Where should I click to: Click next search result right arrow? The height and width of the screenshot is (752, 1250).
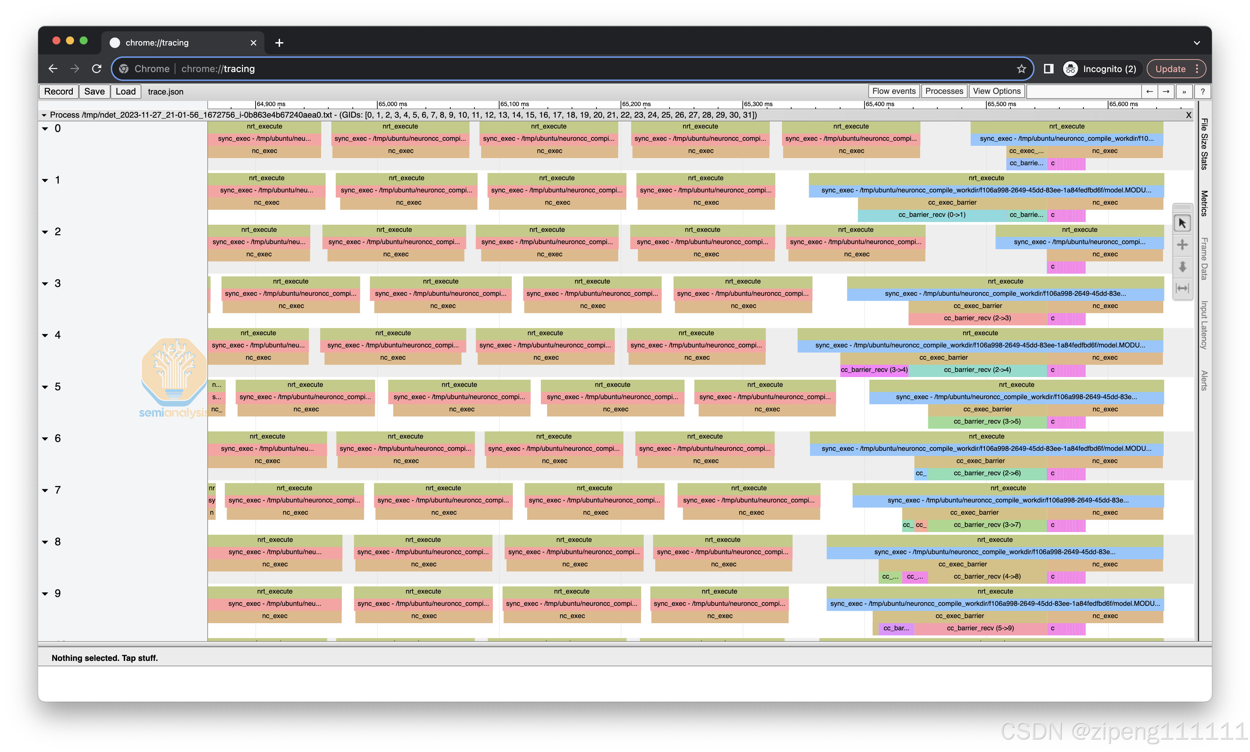(1166, 91)
